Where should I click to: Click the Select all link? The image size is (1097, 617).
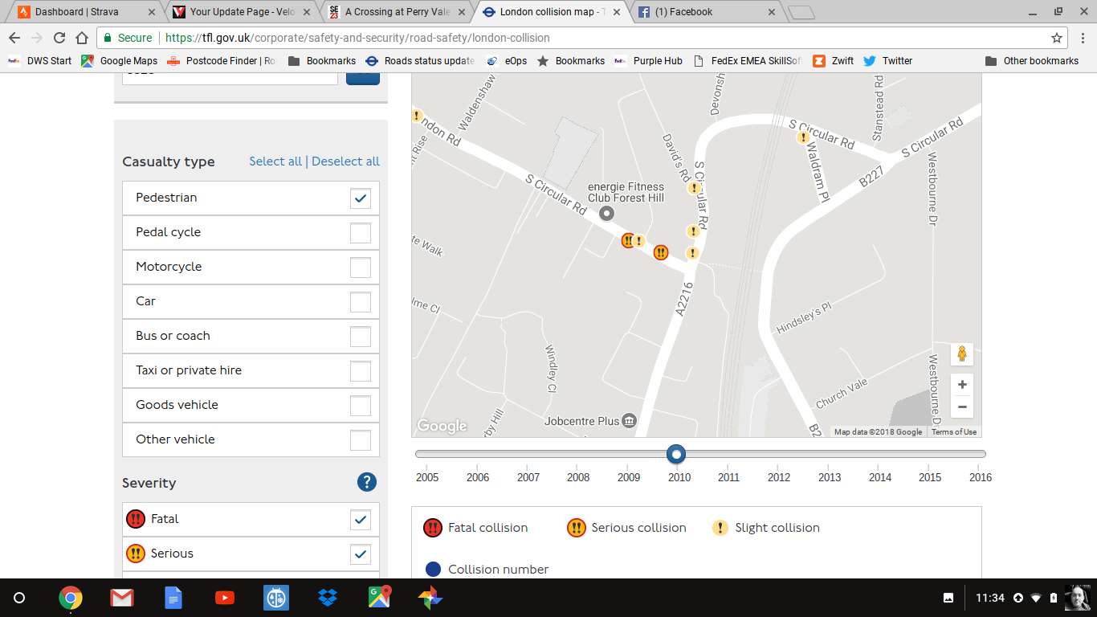[275, 161]
